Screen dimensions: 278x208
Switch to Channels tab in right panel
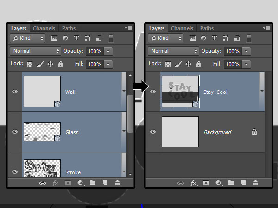click(x=182, y=28)
